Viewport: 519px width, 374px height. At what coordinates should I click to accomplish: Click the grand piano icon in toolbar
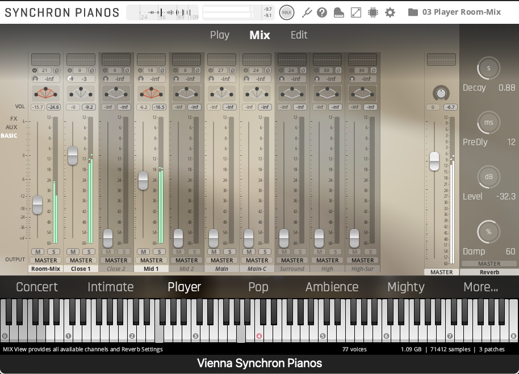339,12
